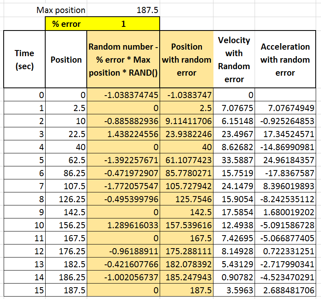Select acceleration 24.96184357

click(285, 160)
